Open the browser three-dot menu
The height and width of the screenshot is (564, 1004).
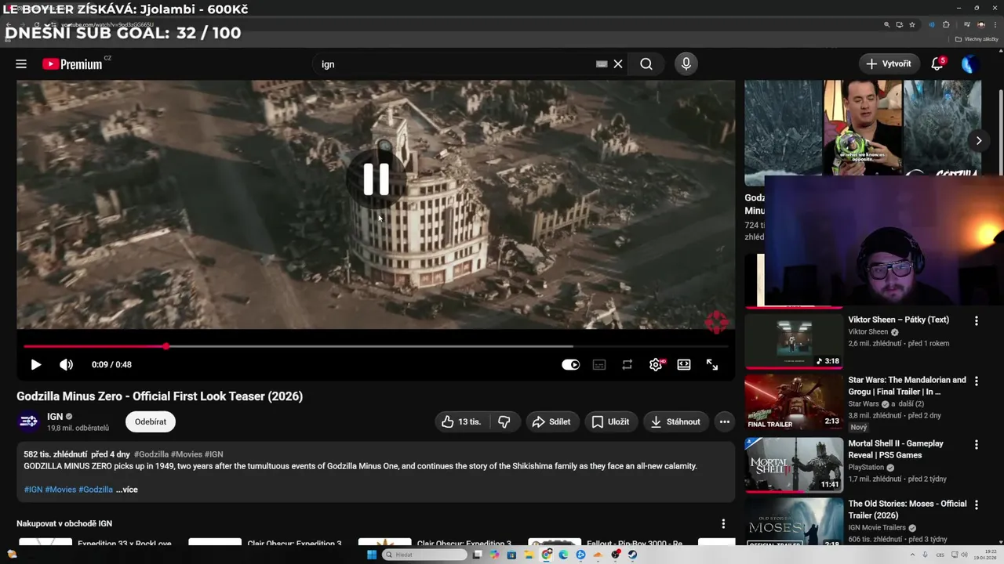[994, 24]
